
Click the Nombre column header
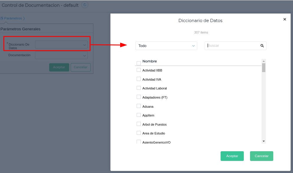pos(150,61)
